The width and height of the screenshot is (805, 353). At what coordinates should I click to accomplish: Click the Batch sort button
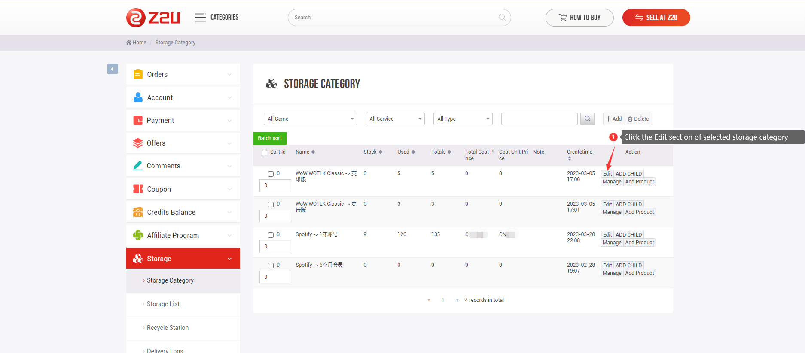(270, 138)
